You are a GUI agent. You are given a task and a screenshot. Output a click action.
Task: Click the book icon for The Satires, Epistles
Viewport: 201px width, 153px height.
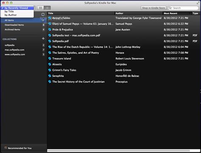[50, 53]
